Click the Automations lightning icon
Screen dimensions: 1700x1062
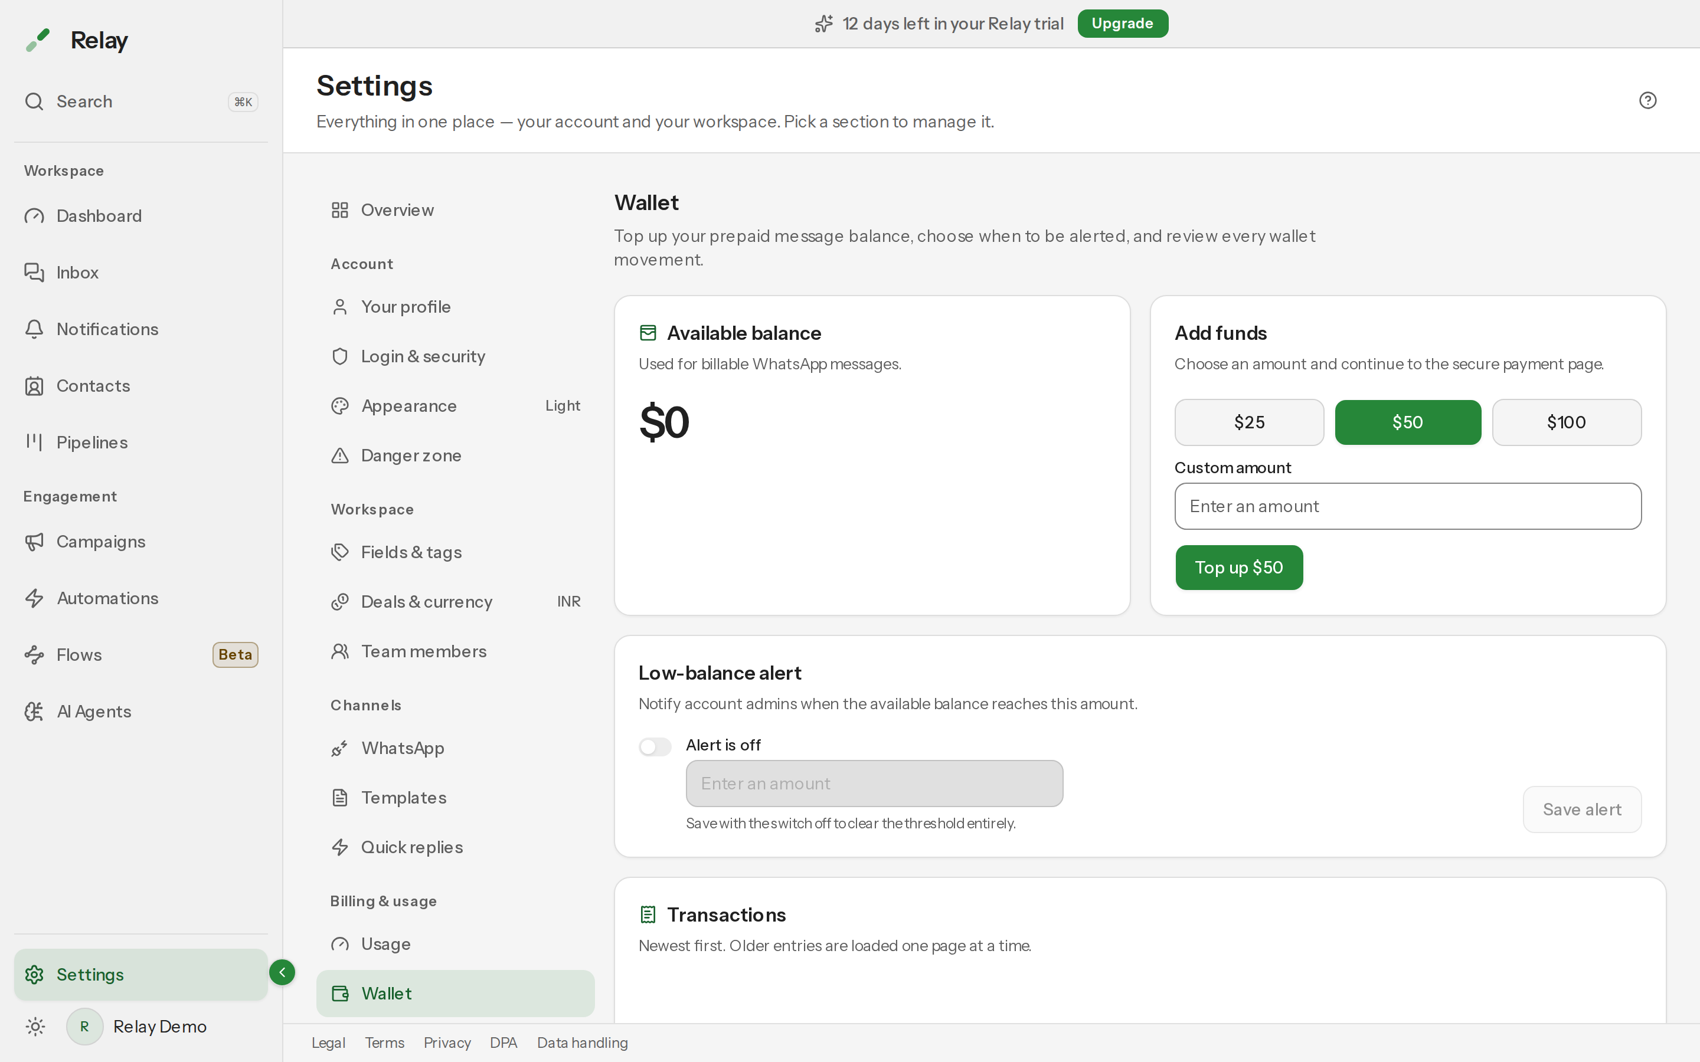pos(34,598)
